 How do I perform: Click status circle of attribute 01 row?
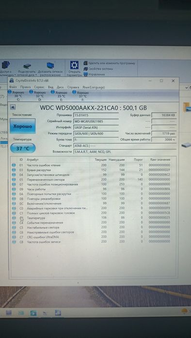[14, 165]
